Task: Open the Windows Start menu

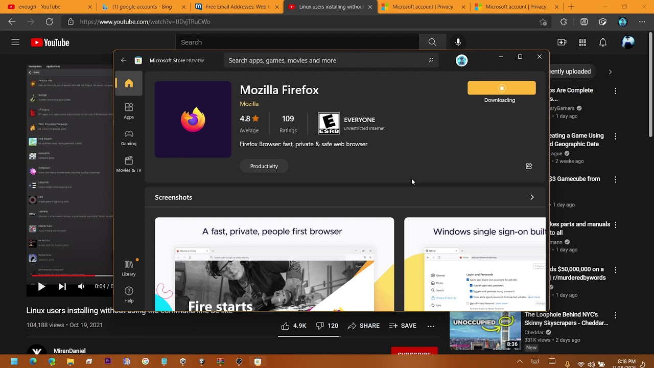Action: click(x=14, y=361)
